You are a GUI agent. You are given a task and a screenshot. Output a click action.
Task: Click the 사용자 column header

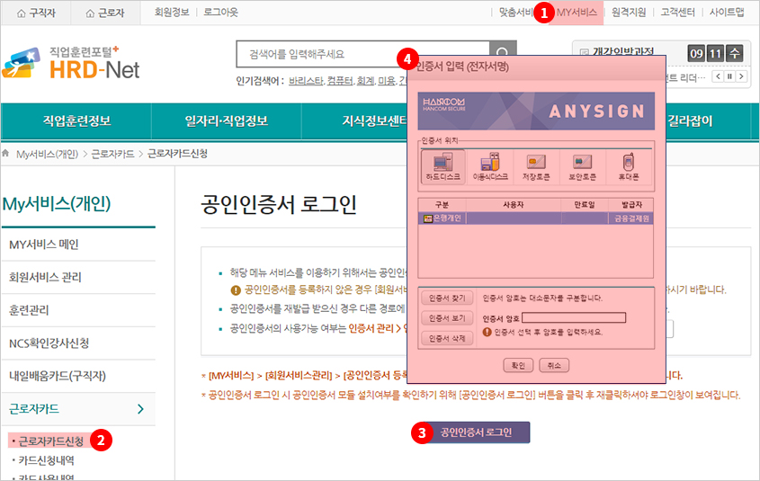[x=514, y=205]
